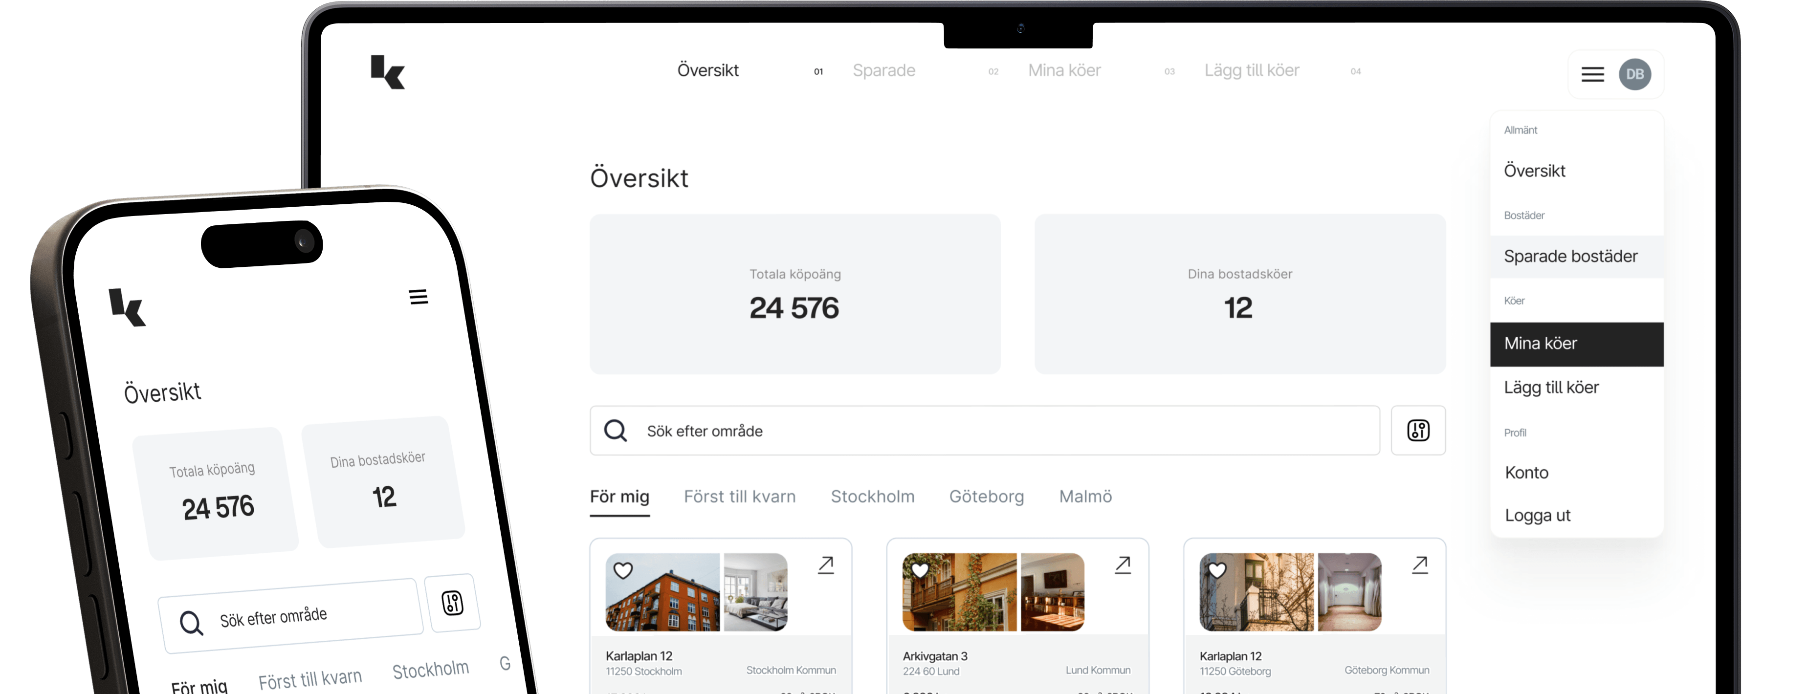1808x694 pixels.
Task: Open the red brick building photo thumbnail
Action: [x=662, y=591]
